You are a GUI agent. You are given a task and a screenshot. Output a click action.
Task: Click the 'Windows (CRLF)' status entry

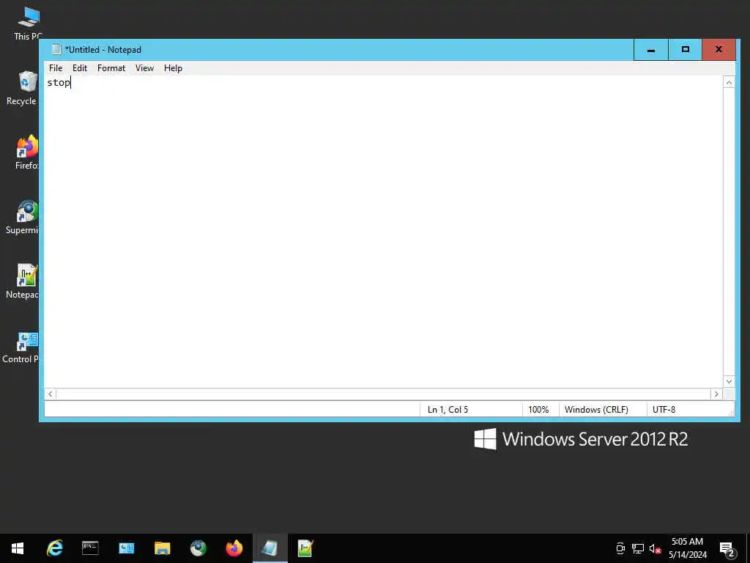pyautogui.click(x=596, y=410)
